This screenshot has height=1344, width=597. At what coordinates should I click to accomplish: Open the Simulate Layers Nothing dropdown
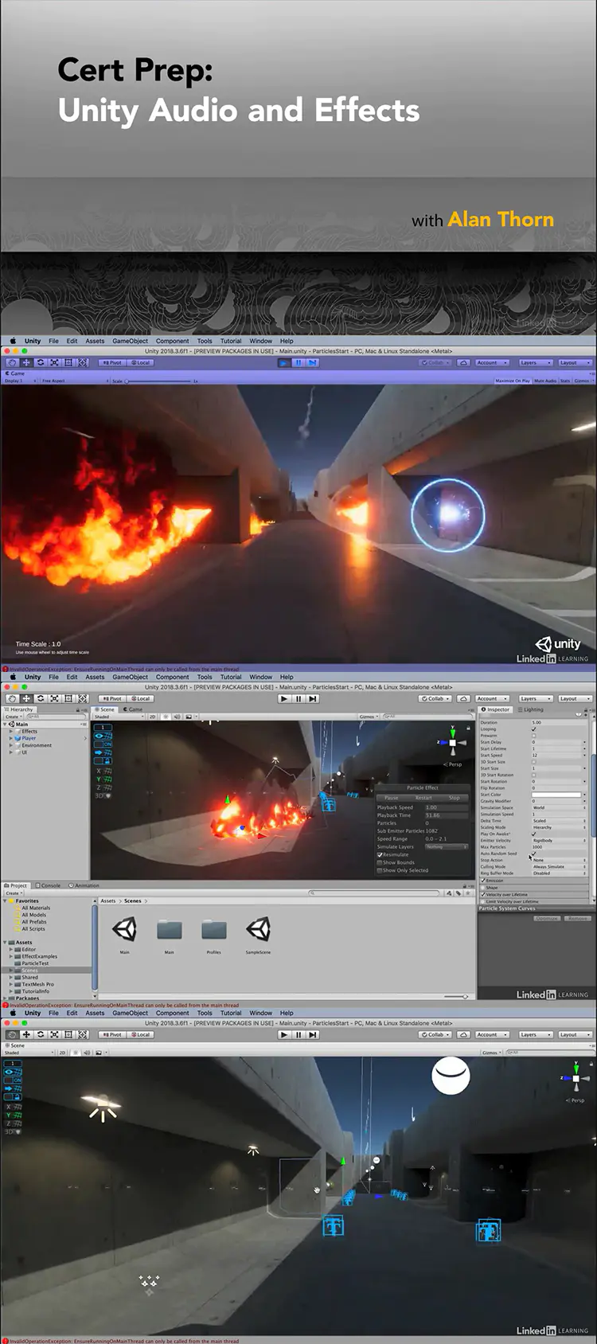click(x=447, y=846)
